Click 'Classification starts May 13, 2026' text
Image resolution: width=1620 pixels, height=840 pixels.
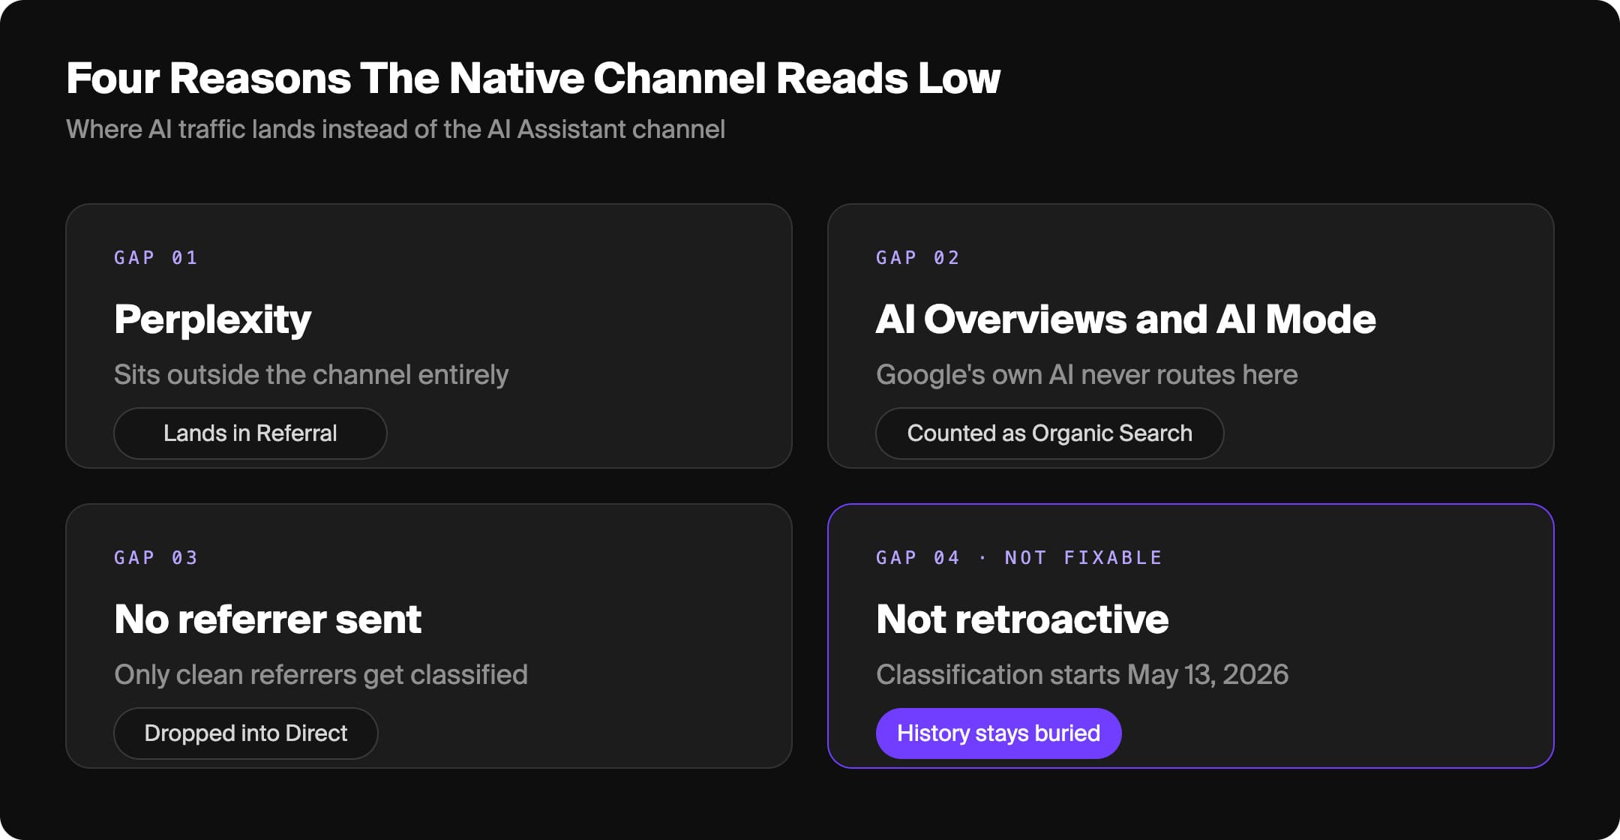(x=1082, y=675)
